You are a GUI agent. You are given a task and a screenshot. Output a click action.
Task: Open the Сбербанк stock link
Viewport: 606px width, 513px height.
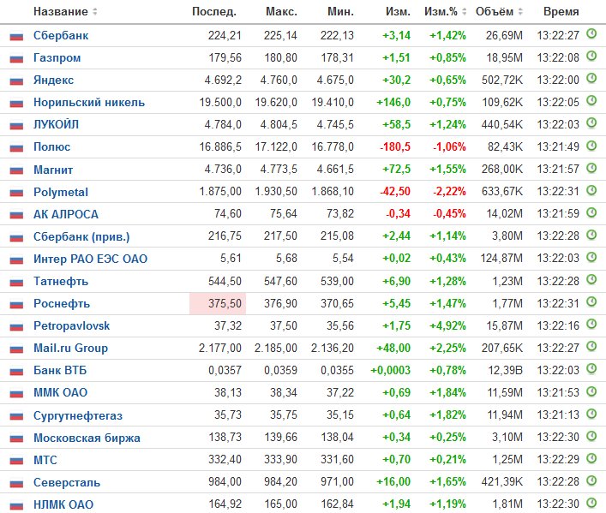(61, 35)
